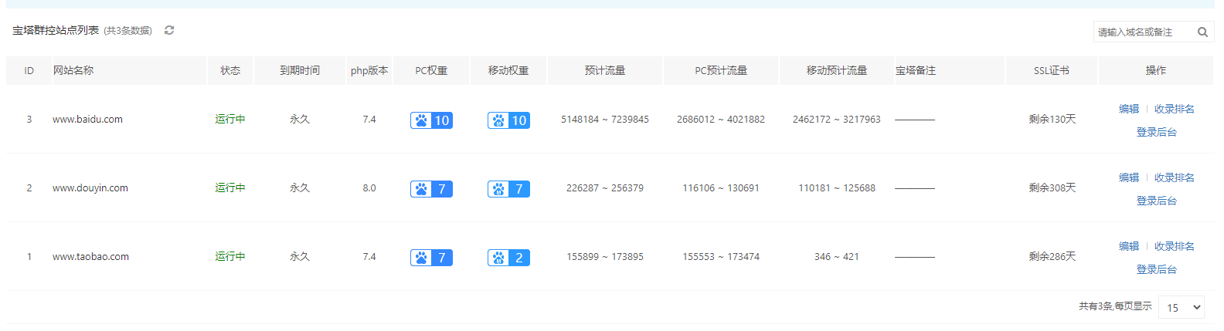
Task: Click the 到期时间 column header
Action: (x=300, y=70)
